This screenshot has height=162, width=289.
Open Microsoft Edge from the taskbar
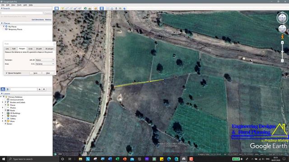tap(169, 159)
